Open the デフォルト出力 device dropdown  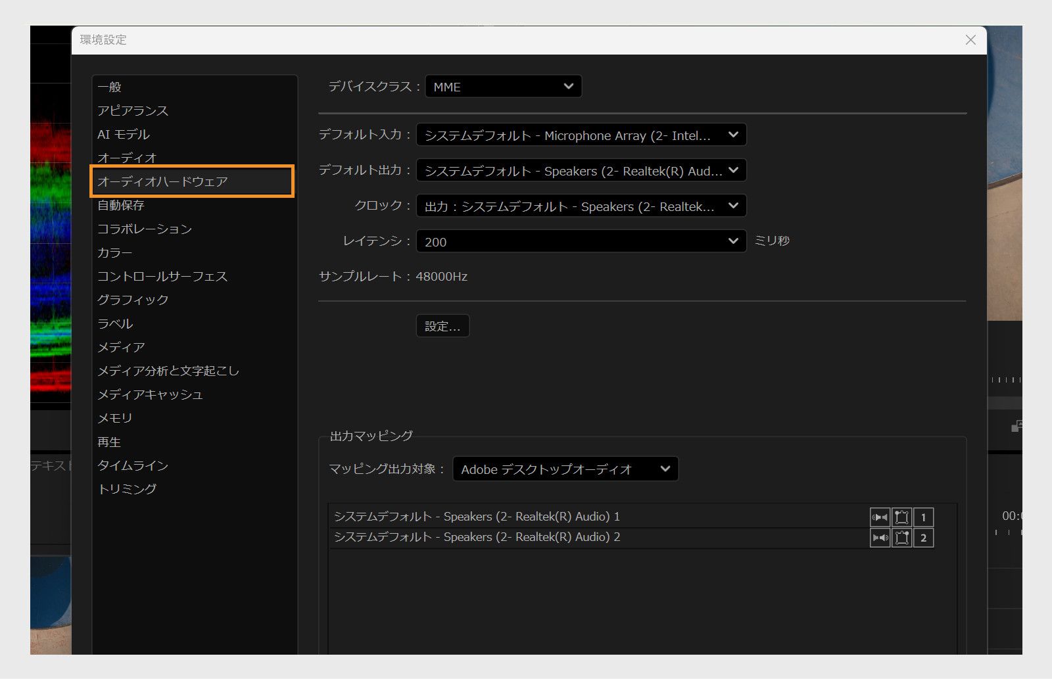click(x=581, y=171)
